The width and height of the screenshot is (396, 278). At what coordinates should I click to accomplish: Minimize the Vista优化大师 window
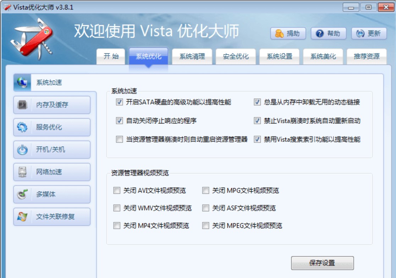tap(351, 7)
